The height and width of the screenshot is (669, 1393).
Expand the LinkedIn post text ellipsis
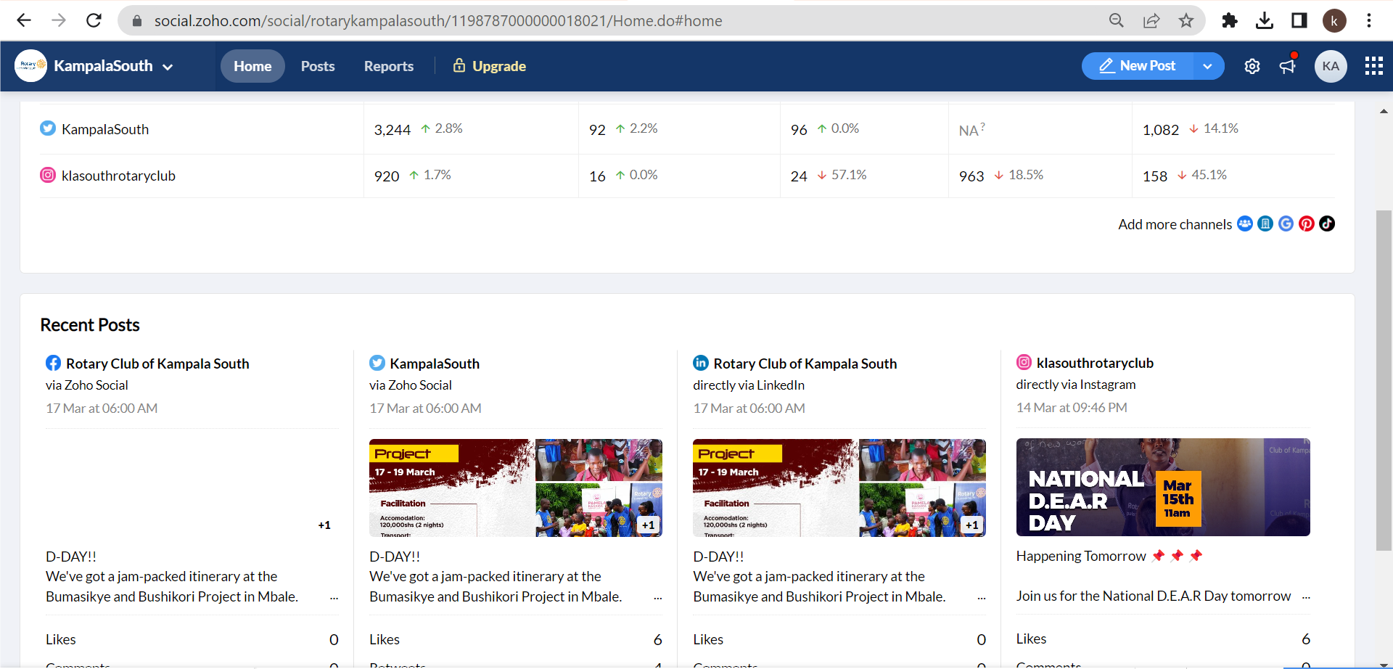[x=981, y=598]
